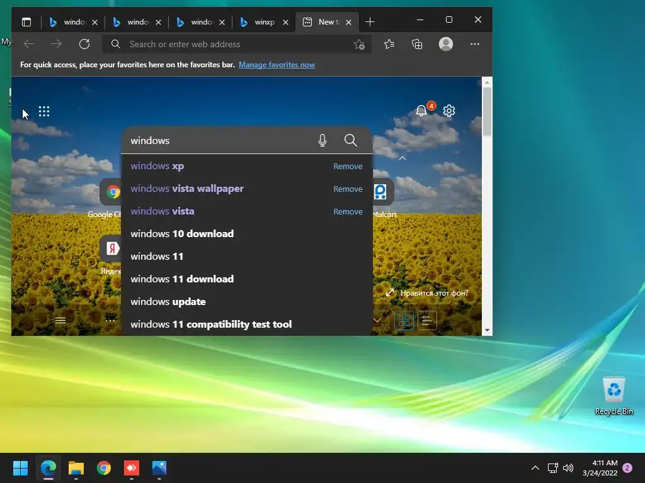This screenshot has height=483, width=645.
Task: Switch to the third 'windo' Bing tab
Action: click(202, 22)
